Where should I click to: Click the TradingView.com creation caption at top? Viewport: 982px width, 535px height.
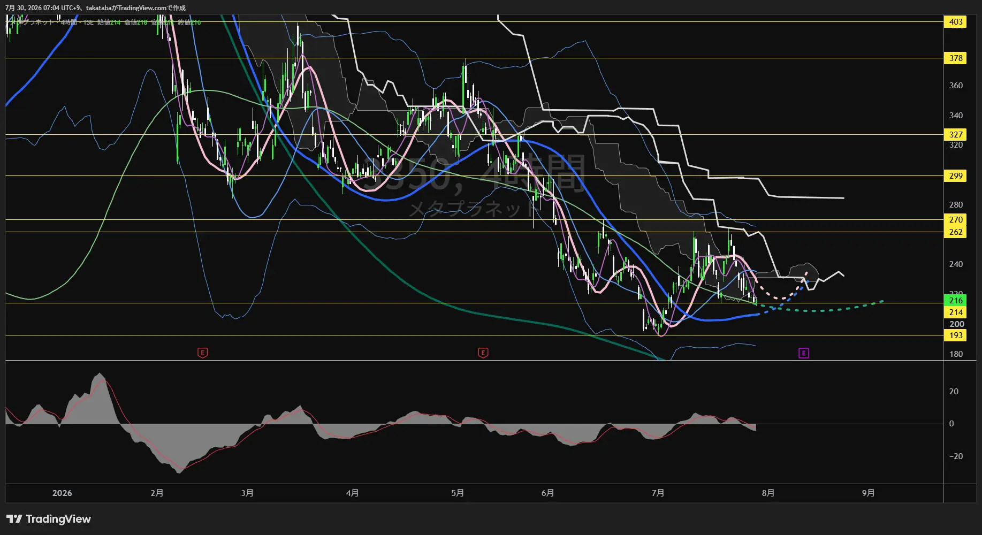point(95,8)
